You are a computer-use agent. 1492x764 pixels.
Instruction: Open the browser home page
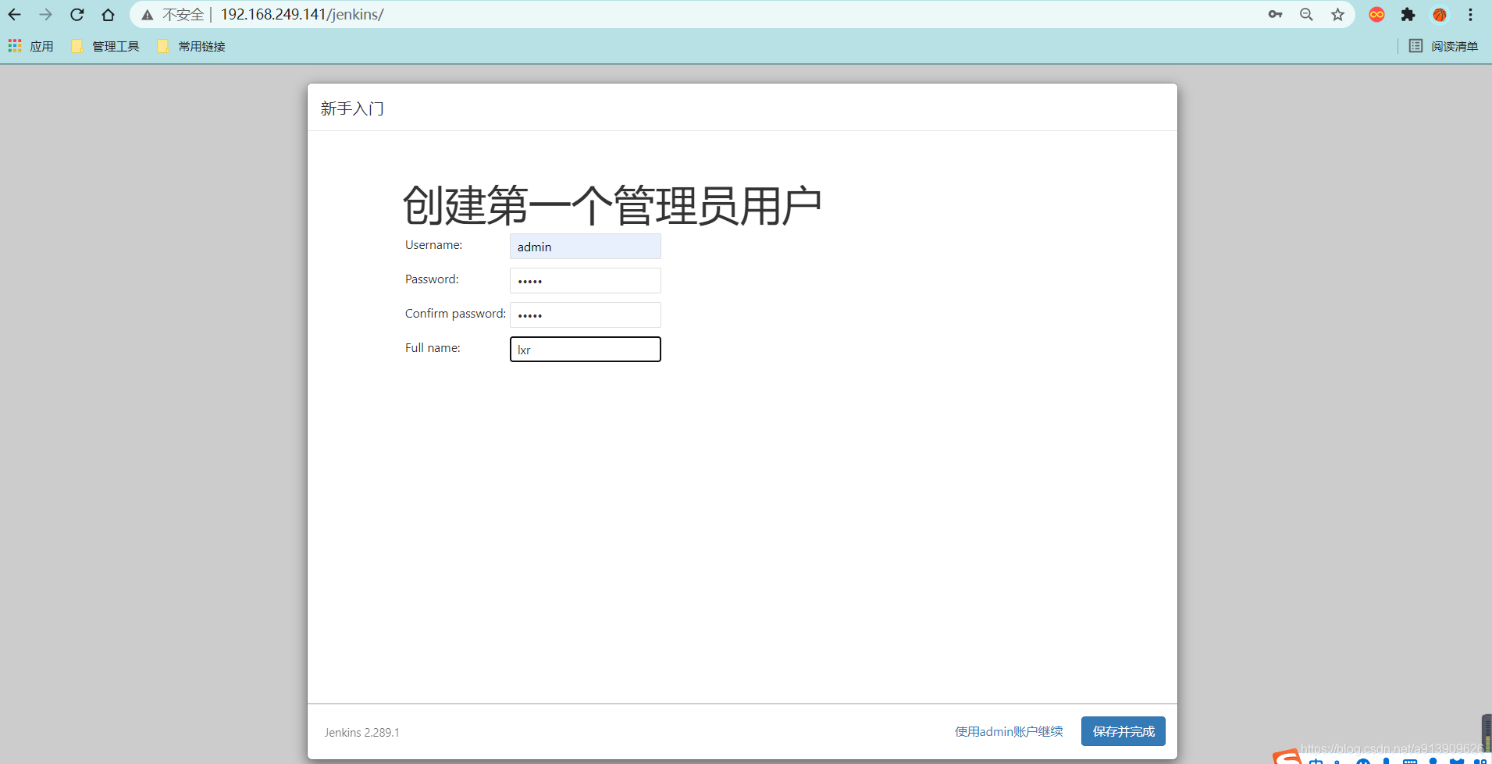(x=109, y=15)
